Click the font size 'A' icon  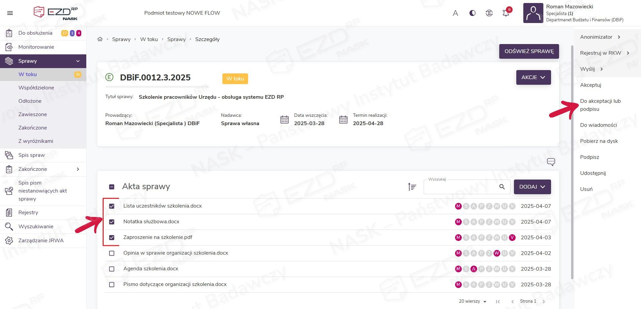pyautogui.click(x=455, y=13)
